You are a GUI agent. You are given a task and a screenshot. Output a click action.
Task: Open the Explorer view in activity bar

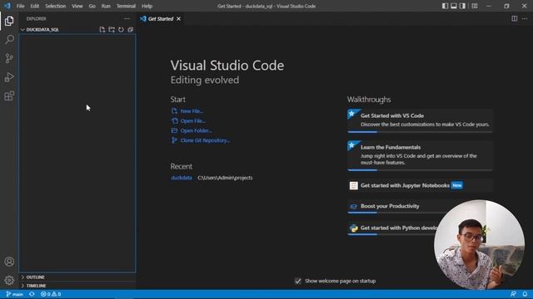click(9, 21)
